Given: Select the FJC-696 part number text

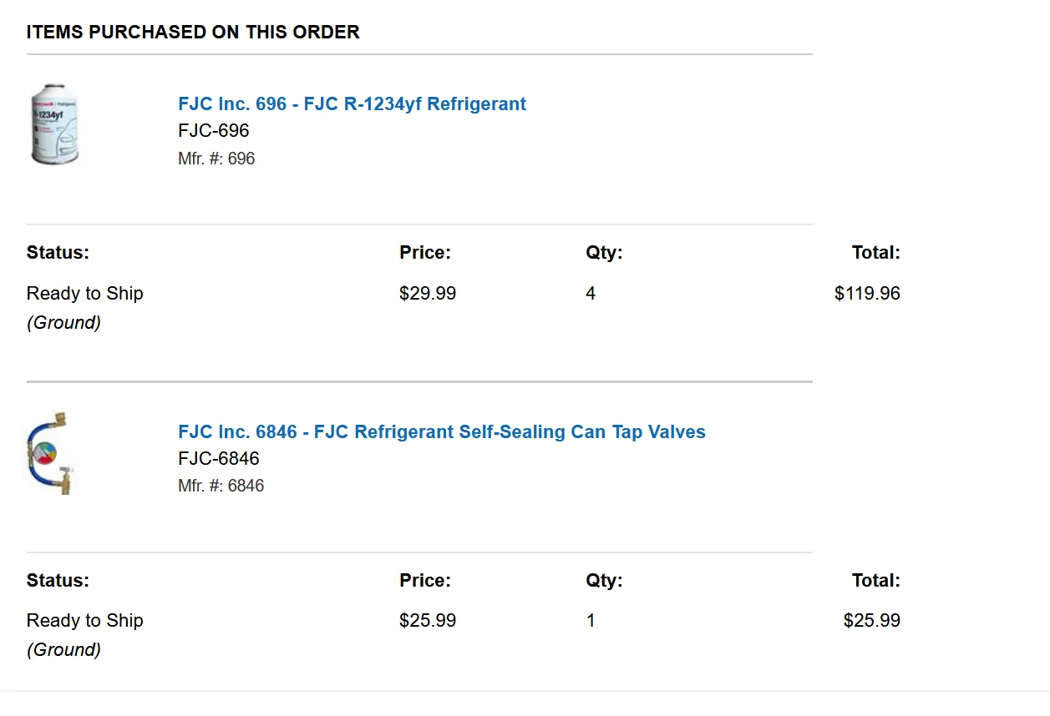Looking at the screenshot, I should [214, 131].
